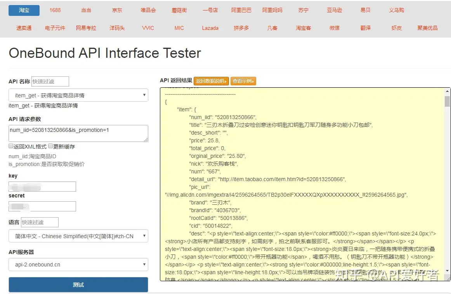Toggle the 更新缓存 checkbox

pyautogui.click(x=50, y=146)
